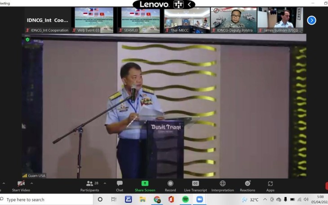Click the green encryption shield icon

(27, 39)
